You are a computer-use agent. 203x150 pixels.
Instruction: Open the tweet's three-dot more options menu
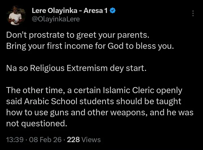(193, 13)
